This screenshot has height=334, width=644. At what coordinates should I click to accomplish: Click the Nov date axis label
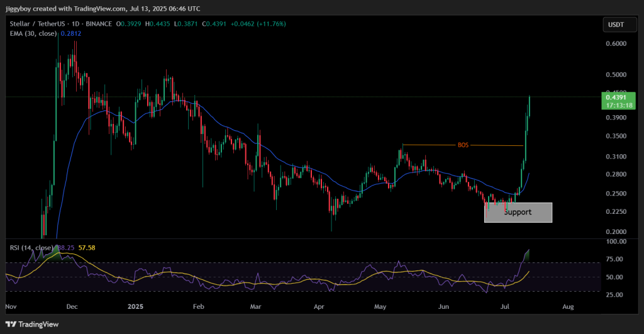(11, 306)
